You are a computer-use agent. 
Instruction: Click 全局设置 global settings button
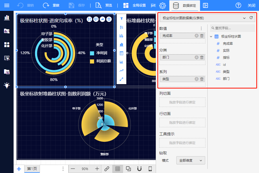click(x=135, y=5)
